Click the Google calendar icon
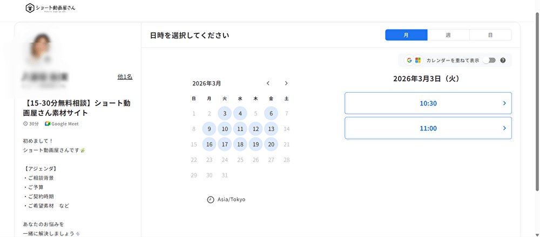The image size is (540, 237). pos(409,60)
